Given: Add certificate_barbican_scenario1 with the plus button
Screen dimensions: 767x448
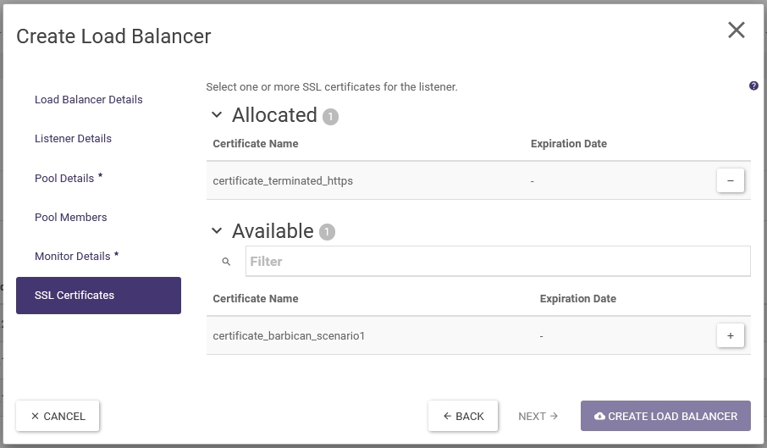Looking at the screenshot, I should [730, 335].
